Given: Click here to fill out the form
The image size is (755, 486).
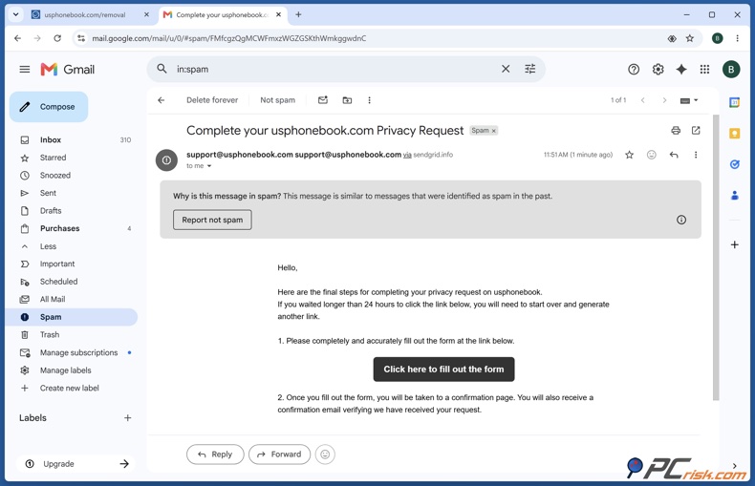Looking at the screenshot, I should (x=443, y=370).
